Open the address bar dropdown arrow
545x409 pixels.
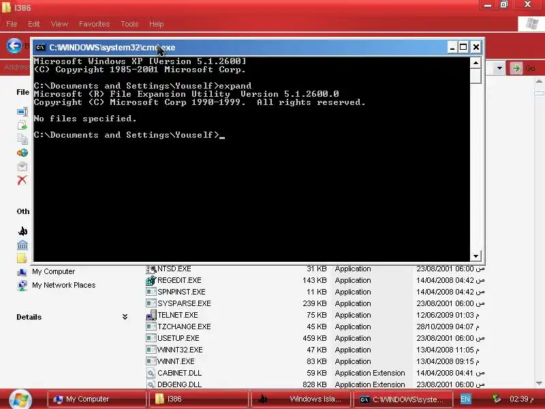[x=499, y=68]
